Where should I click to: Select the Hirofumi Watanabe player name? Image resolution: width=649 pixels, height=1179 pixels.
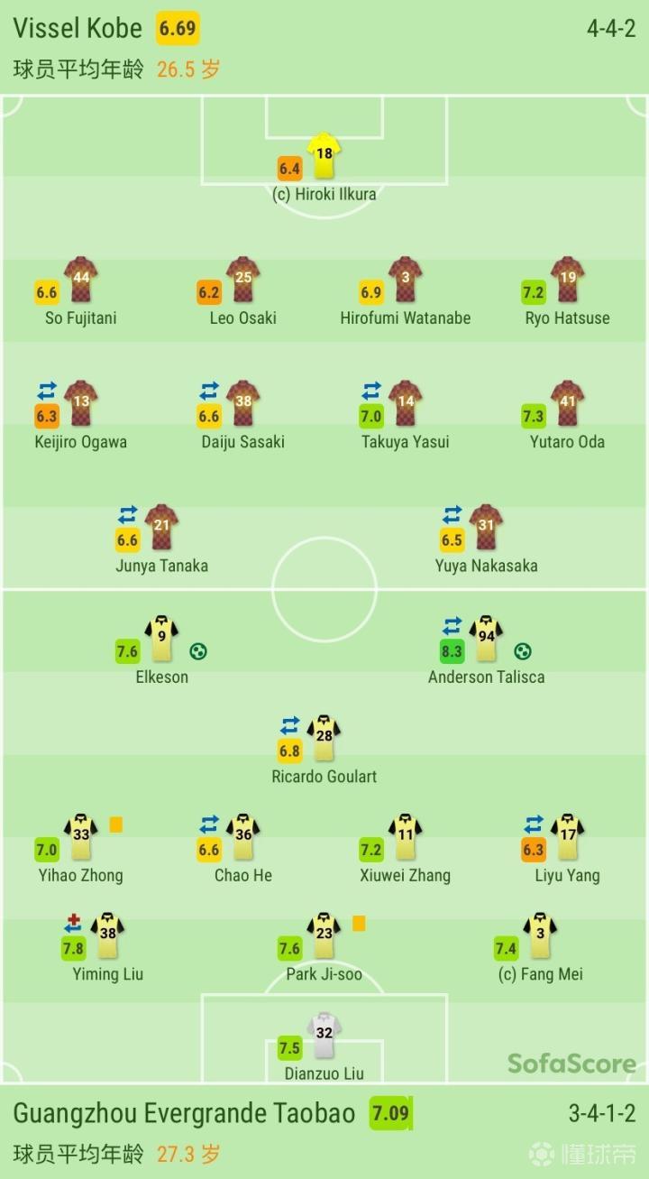click(x=405, y=318)
